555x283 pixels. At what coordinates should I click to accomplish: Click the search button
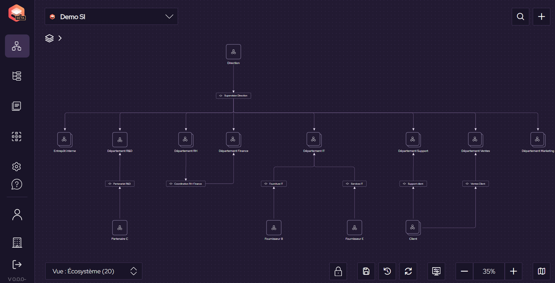[520, 17]
